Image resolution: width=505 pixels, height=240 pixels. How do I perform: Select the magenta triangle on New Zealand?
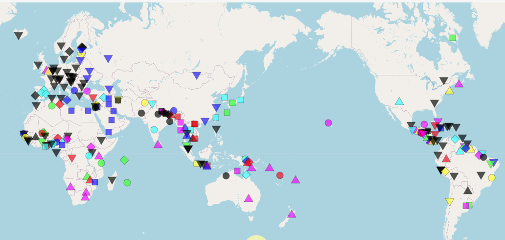pos(292,214)
